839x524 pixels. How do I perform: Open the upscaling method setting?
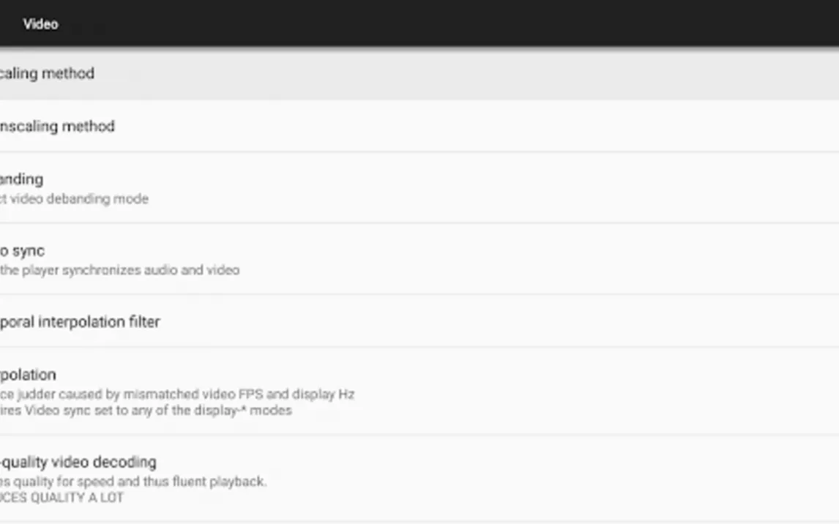[x=48, y=73]
